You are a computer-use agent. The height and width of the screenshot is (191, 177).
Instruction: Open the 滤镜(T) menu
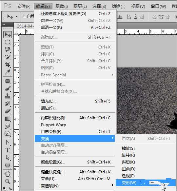[119, 6]
